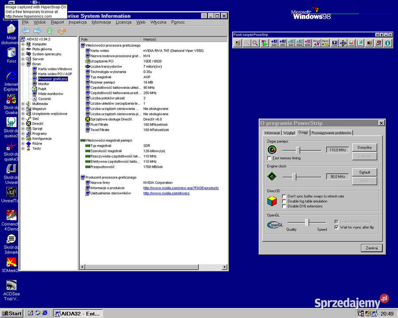Click the forward arrow in the AIDA32 toolbar

(38, 30)
